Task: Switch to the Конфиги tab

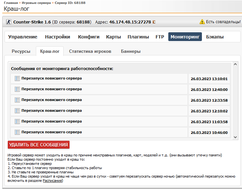Action: pyautogui.click(x=89, y=37)
